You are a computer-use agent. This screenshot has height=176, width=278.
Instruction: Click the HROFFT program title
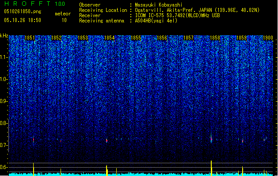pyautogui.click(x=27, y=4)
